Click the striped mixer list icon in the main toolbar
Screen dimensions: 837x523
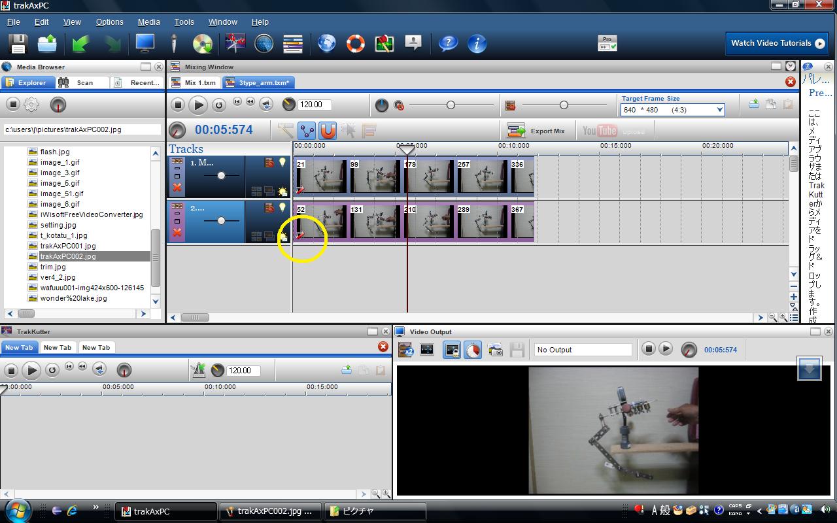(293, 44)
